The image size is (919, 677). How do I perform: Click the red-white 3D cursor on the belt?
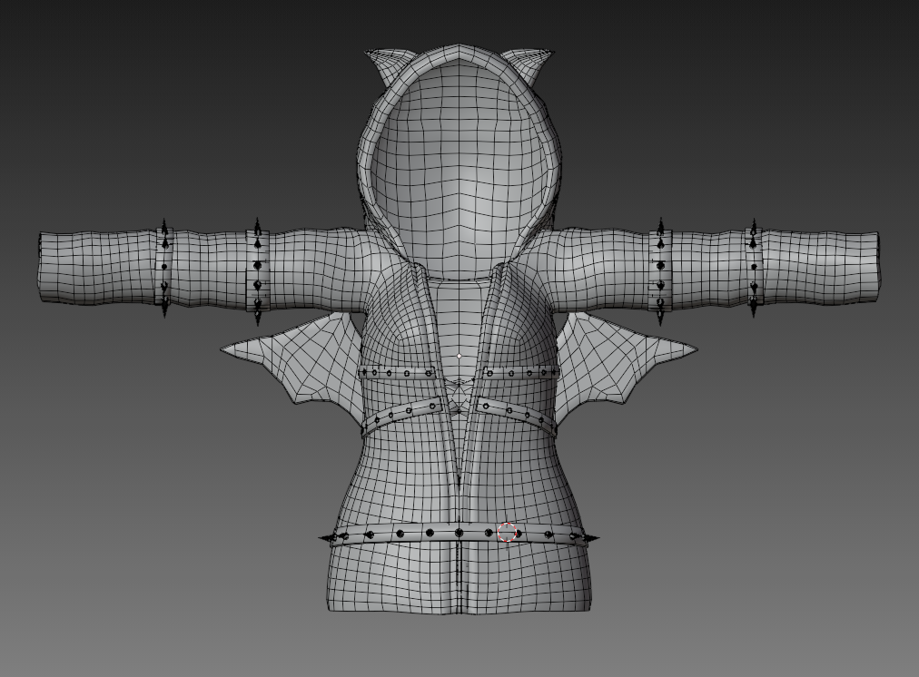point(508,533)
